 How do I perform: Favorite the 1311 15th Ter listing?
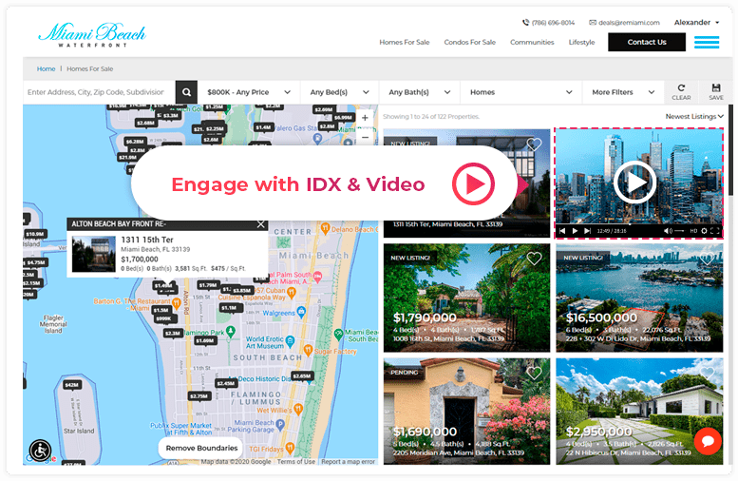(534, 144)
